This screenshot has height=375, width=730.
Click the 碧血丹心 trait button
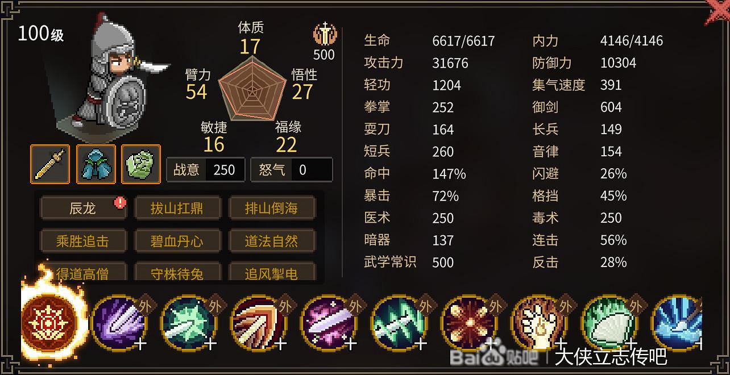point(177,241)
